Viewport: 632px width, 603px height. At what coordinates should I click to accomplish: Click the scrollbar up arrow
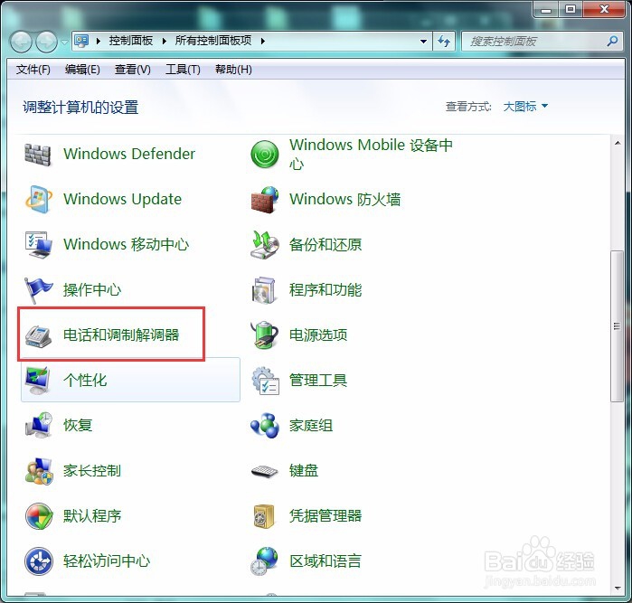pyautogui.click(x=618, y=143)
